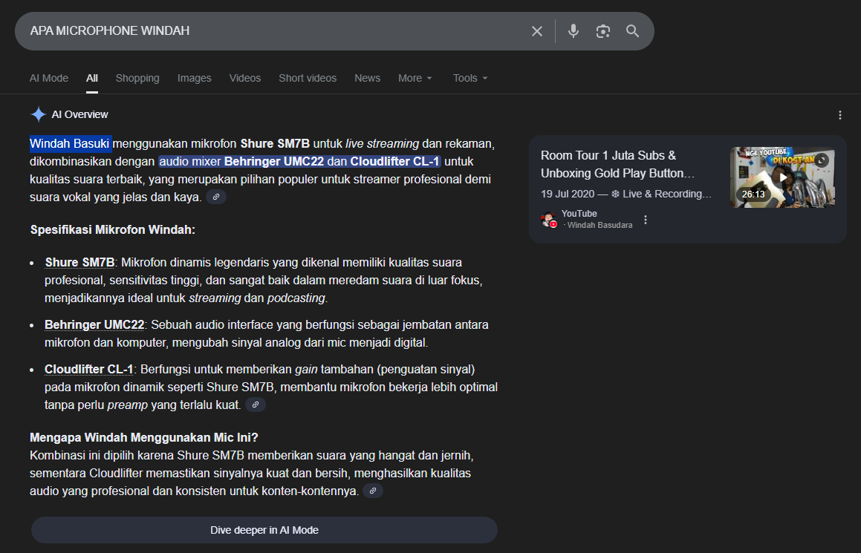The width and height of the screenshot is (861, 553).
Task: Click the 'YouTube' source label
Action: (x=579, y=214)
